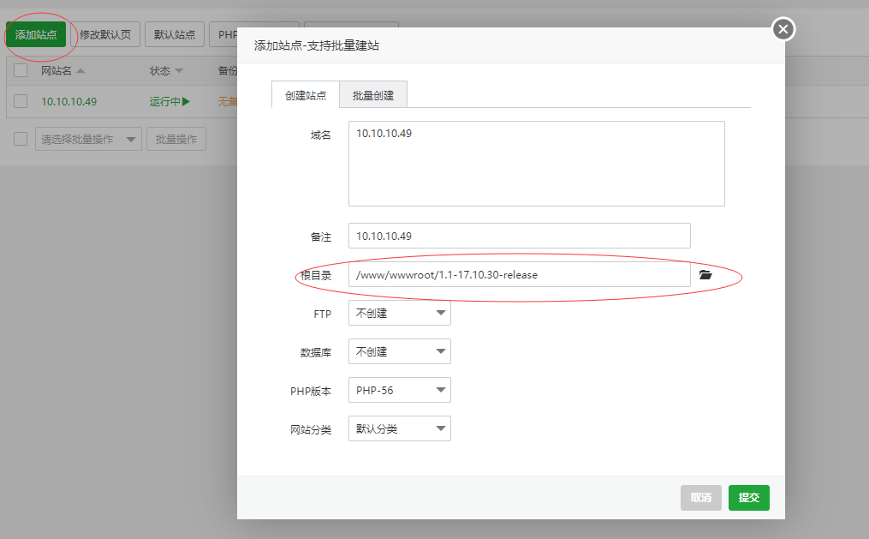869x539 pixels.
Task: Close the 添加站点 dialog with X icon
Action: pyautogui.click(x=783, y=28)
